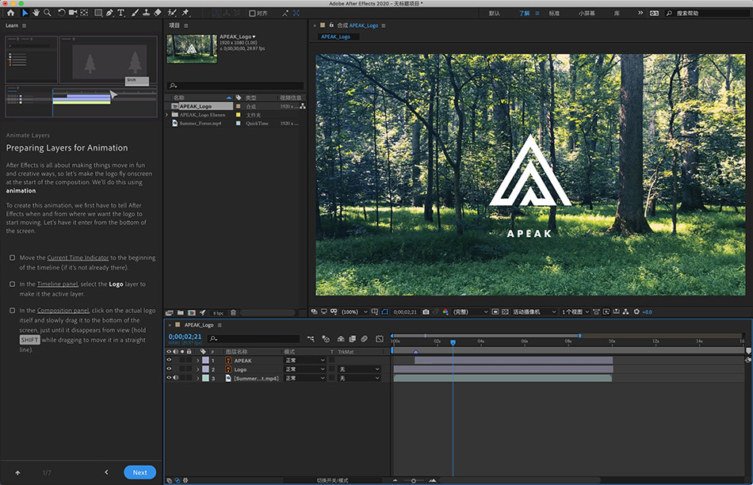
Task: Click the 切换开关/模式 toggle button
Action: [332, 480]
